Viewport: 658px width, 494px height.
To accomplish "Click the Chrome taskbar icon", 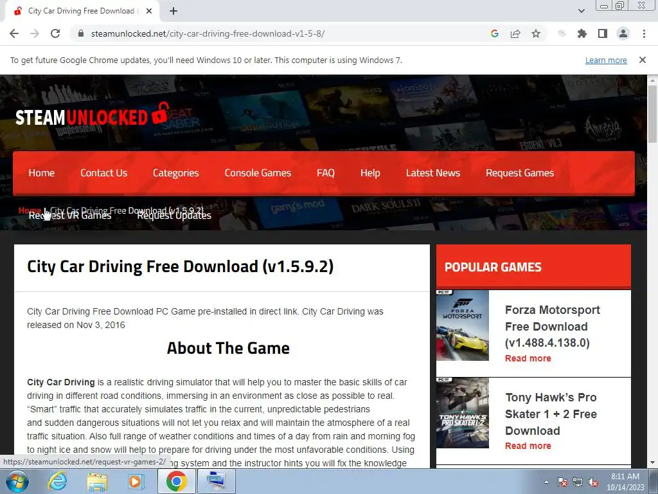I will click(x=176, y=481).
